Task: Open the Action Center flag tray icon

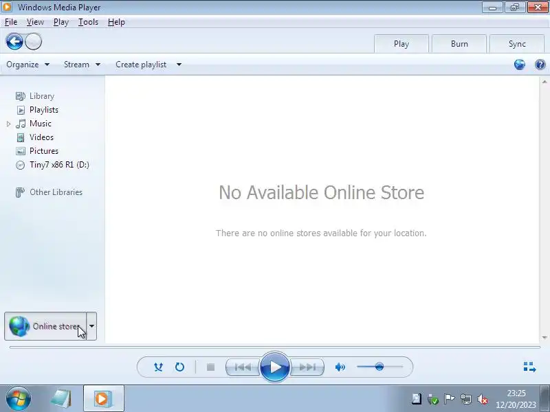Action: pyautogui.click(x=450, y=399)
